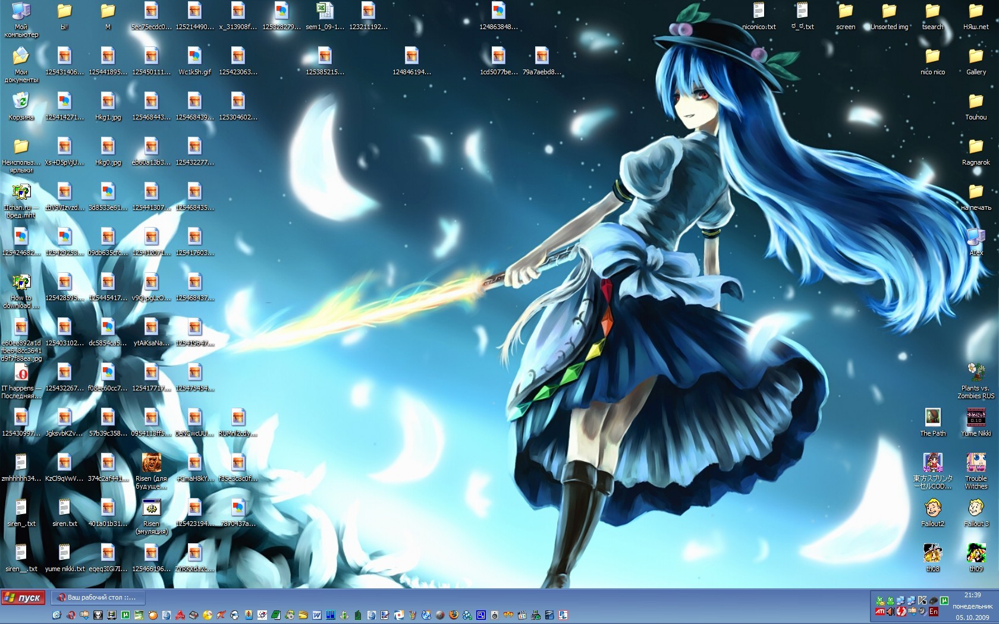Open the folder named Ы!

[64, 15]
